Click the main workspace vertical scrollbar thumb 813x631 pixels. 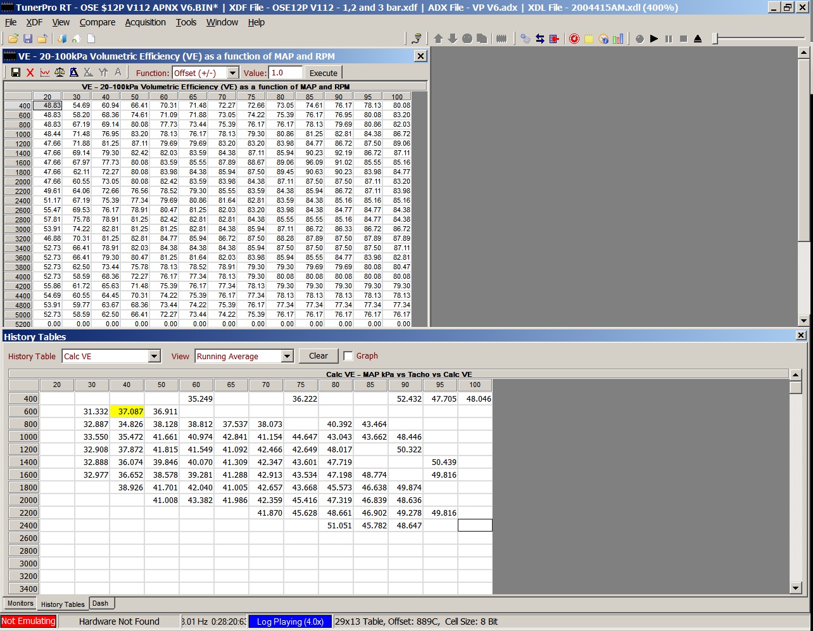804,151
